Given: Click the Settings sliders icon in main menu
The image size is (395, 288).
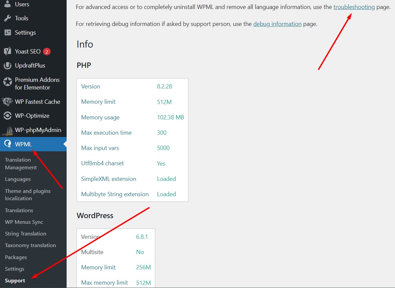Looking at the screenshot, I should (8, 33).
